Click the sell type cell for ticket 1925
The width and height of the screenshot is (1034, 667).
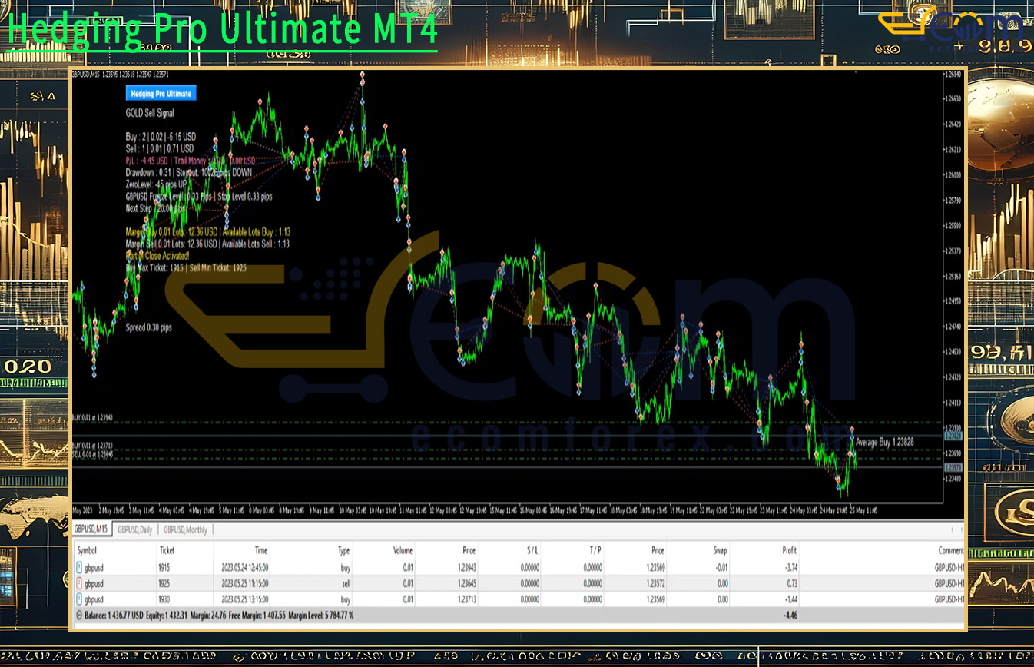(x=345, y=583)
